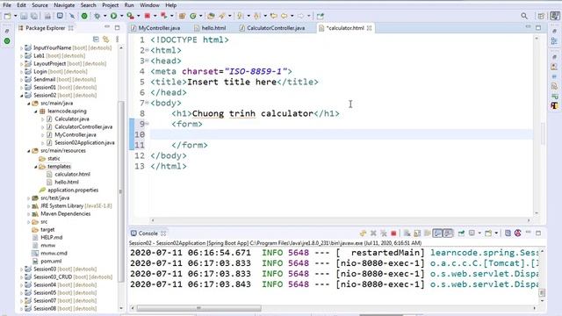Image resolution: width=562 pixels, height=316 pixels.
Task: Collapse the templates folder
Action: 36,167
